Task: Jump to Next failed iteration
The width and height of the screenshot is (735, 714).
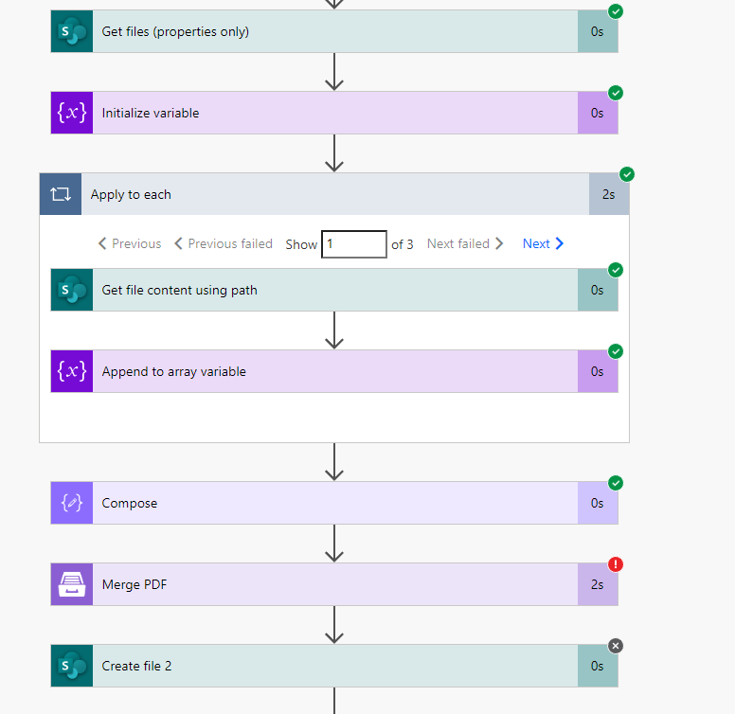Action: coord(465,243)
